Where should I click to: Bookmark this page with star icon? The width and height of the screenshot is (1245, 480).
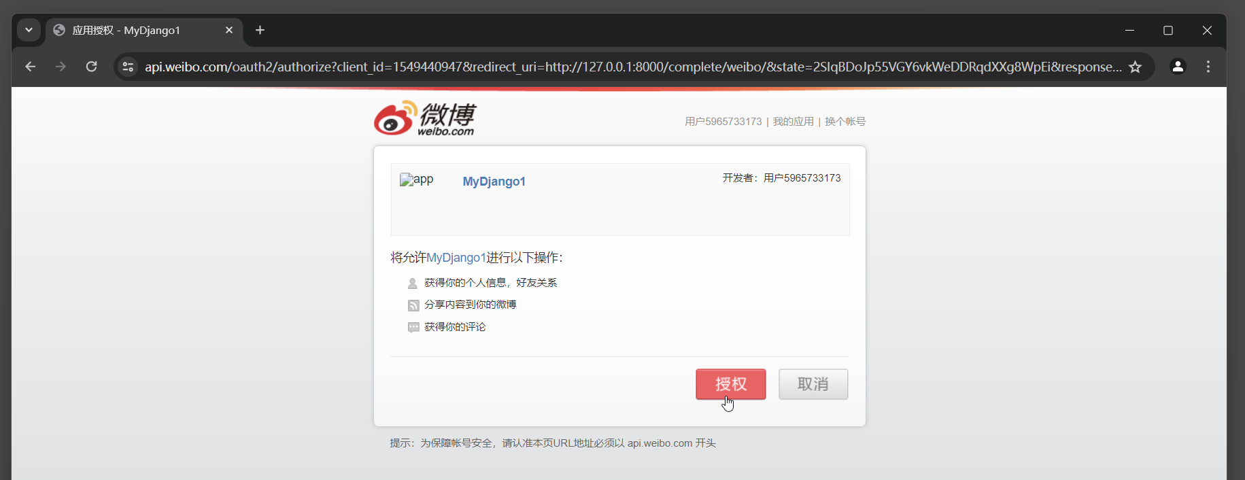1135,67
